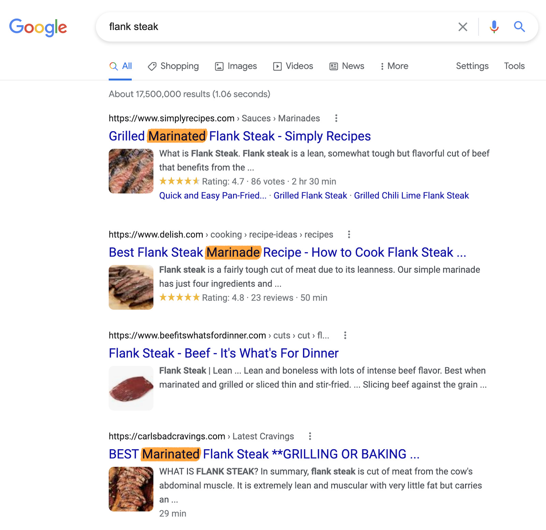Click the blue search magnifier icon
The image size is (546, 530).
pos(519,27)
